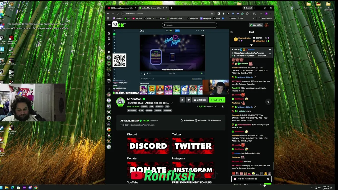
Task: Share the stream via share icon
Action: (216, 106)
